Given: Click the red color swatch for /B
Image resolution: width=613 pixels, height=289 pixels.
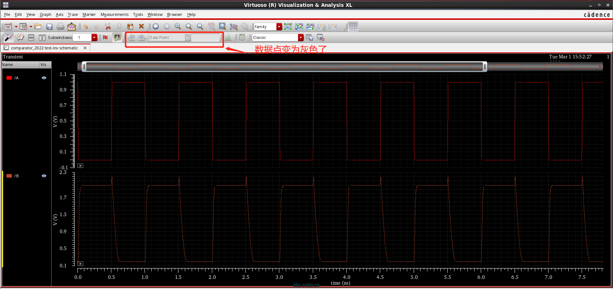Looking at the screenshot, I should click(9, 176).
